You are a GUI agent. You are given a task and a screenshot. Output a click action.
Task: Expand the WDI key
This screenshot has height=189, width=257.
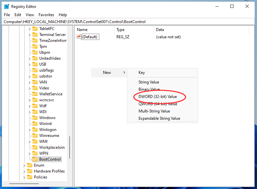tap(29, 112)
